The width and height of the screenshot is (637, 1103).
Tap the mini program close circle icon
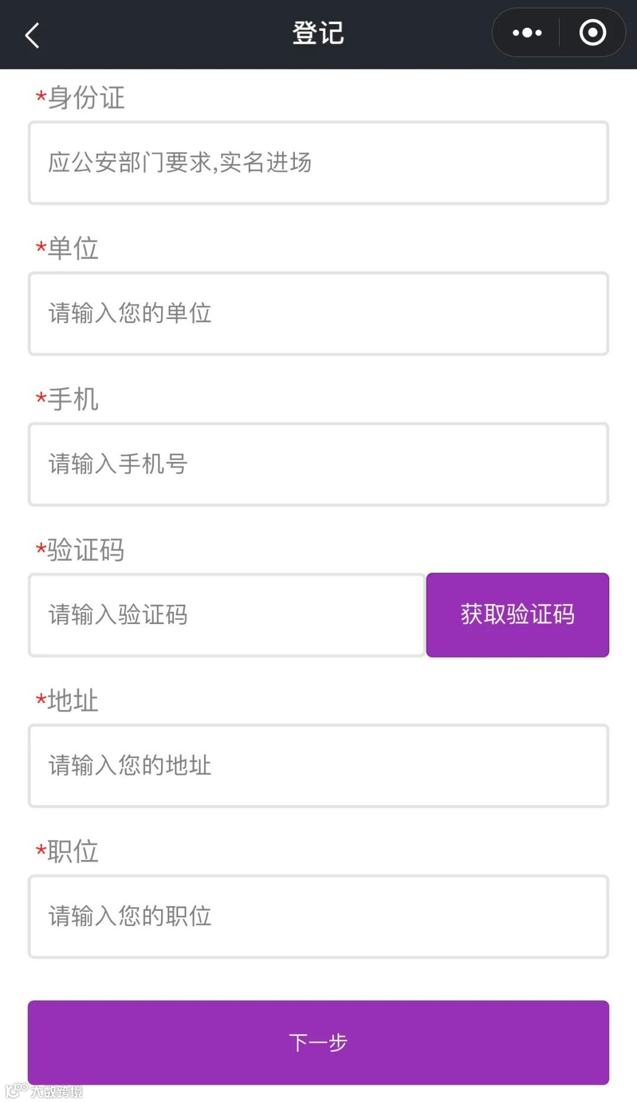[592, 32]
